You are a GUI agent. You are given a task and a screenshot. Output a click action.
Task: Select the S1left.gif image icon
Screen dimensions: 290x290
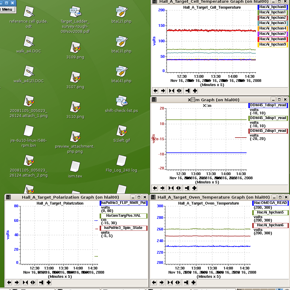point(122,130)
